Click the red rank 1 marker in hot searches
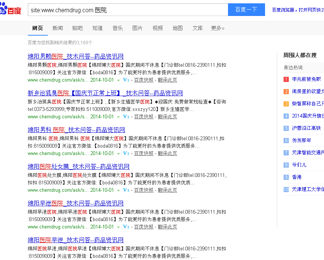 (286, 79)
